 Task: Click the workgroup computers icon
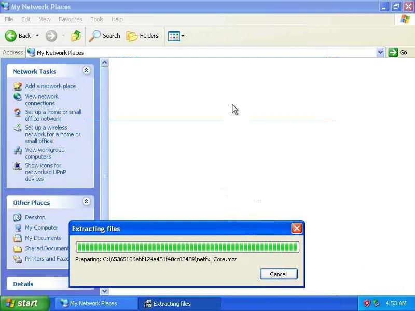point(18,150)
